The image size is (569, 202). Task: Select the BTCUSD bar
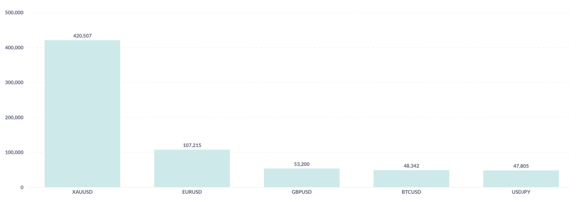click(x=411, y=179)
